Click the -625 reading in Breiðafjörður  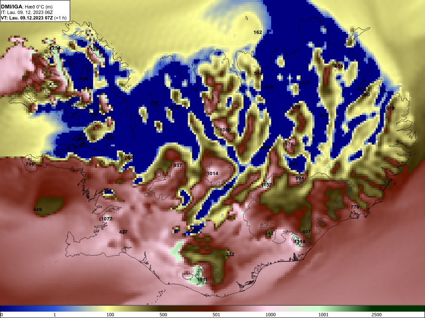[x=110, y=138]
